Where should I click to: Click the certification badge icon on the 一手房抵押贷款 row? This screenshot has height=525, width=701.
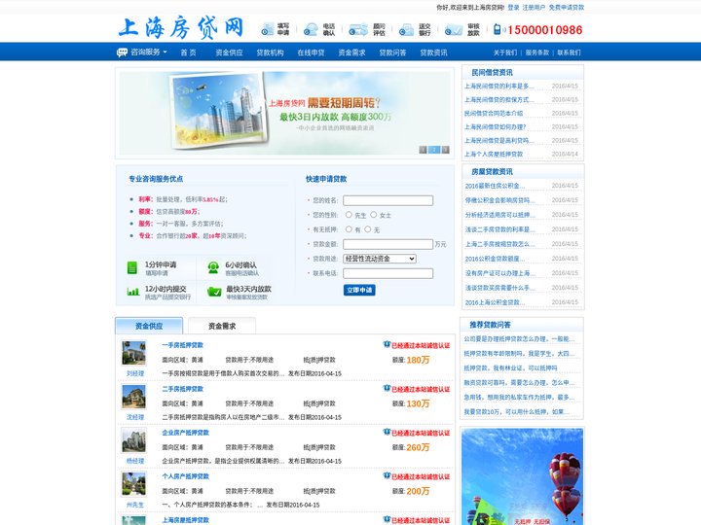click(x=387, y=344)
